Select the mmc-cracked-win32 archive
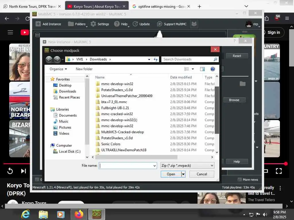294x220 pixels. pyautogui.click(x=117, y=114)
